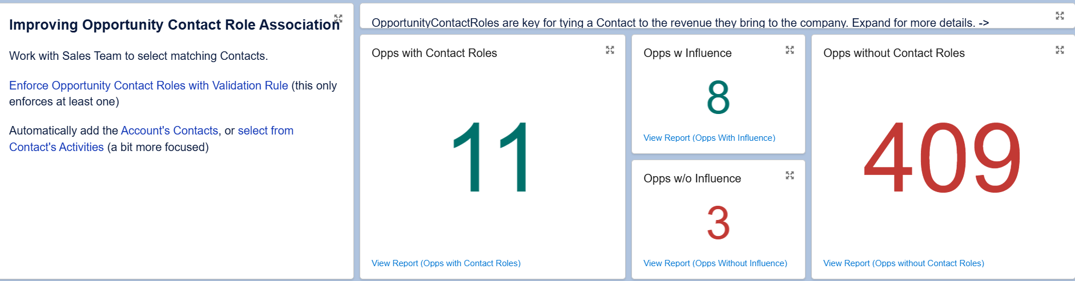Viewport: 1075px width, 281px height.
Task: Click the green 8 influence metric
Action: [718, 97]
